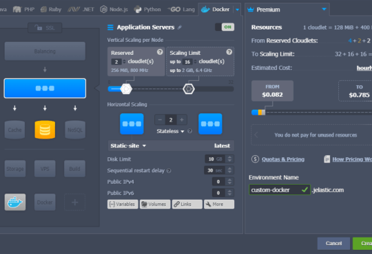Edit Application Servers name with pencil icon

(x=180, y=27)
